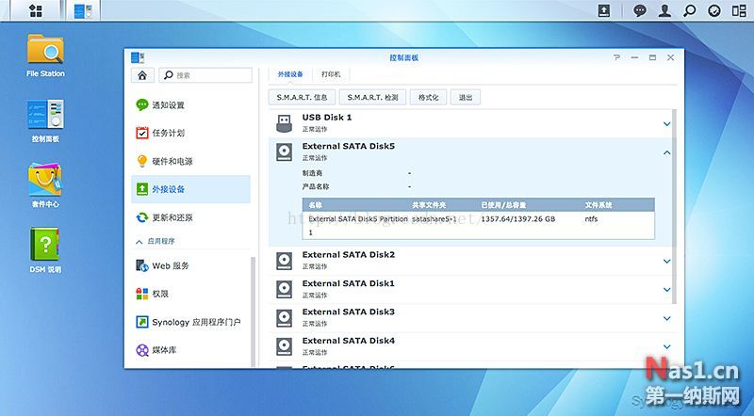Select the 外接设备 tab
This screenshot has height=416, width=754.
pyautogui.click(x=290, y=73)
